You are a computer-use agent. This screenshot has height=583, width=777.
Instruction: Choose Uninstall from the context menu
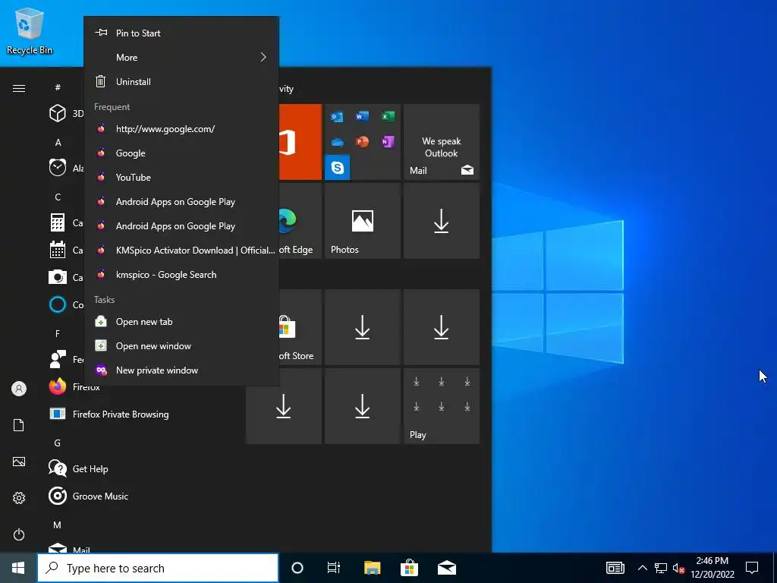(181, 82)
